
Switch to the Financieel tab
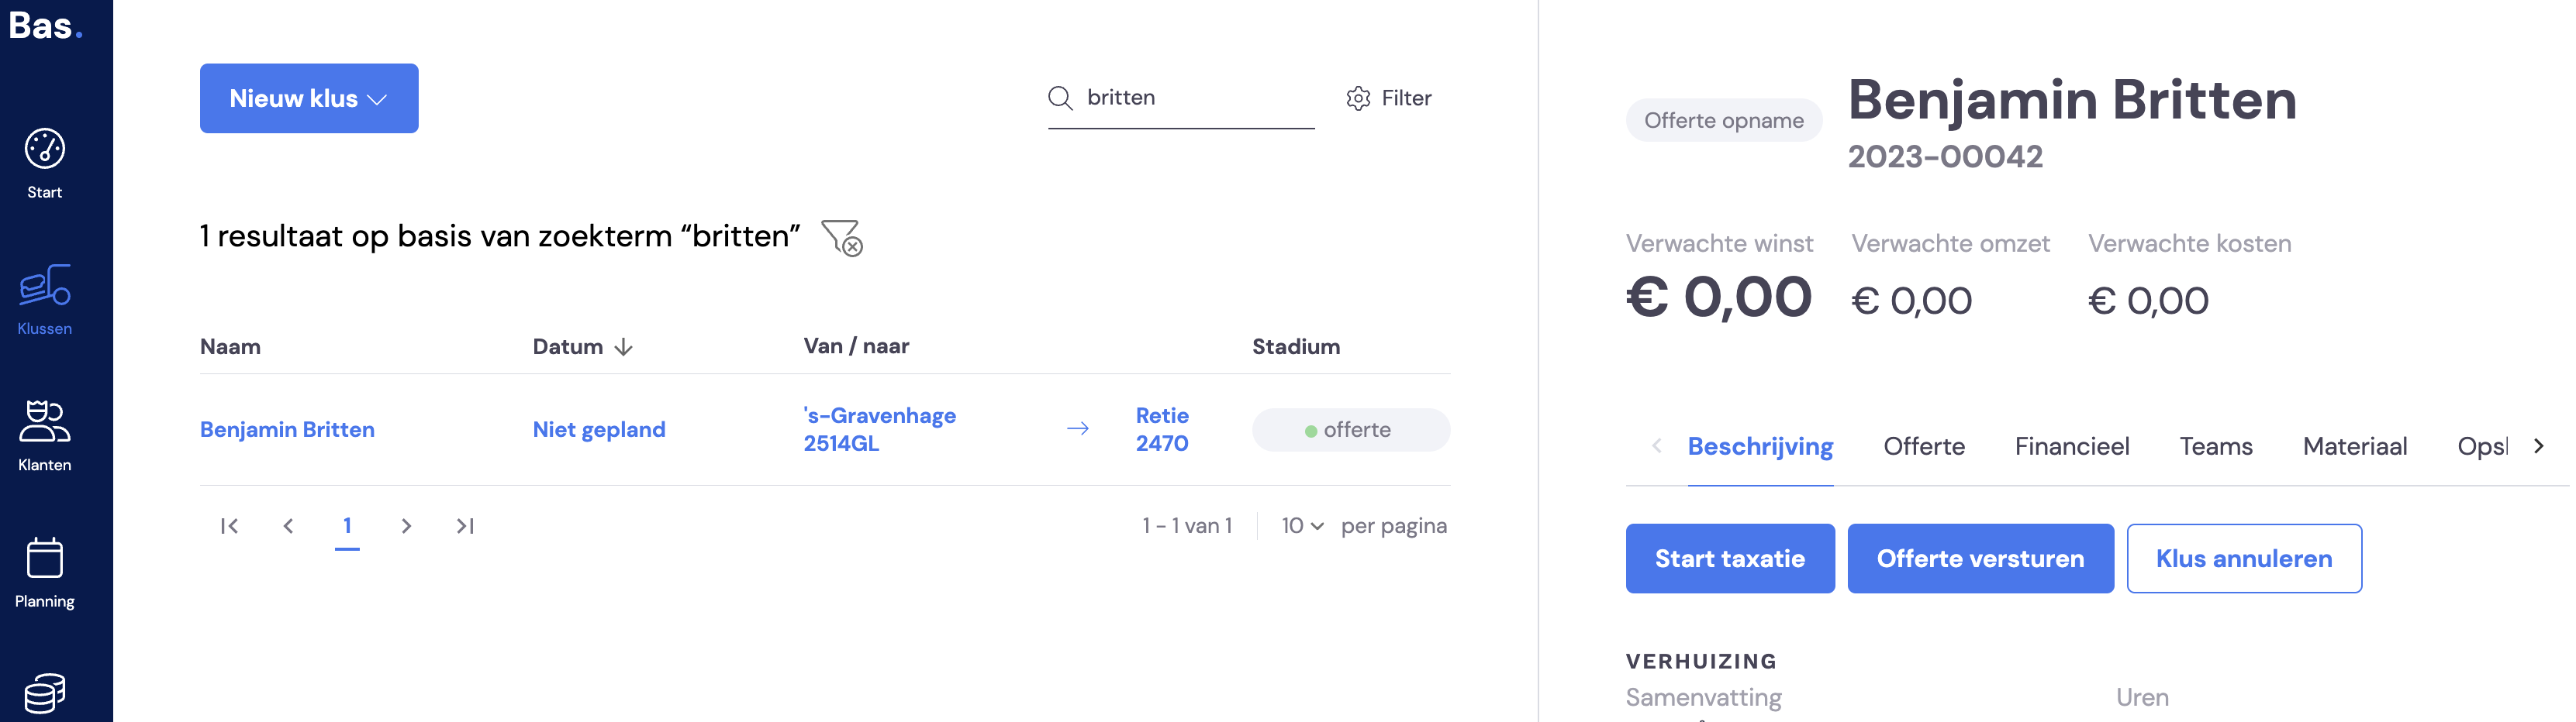2071,446
